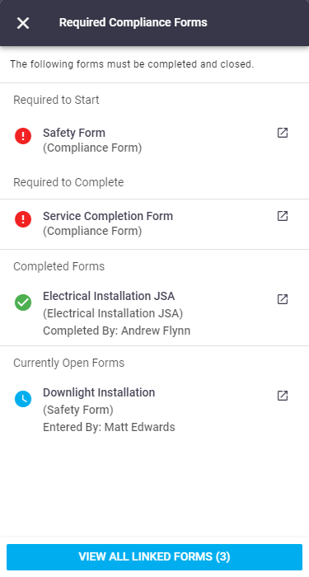Click green checkmark icon for Electrical Installation JSA
The width and height of the screenshot is (309, 577).
click(x=23, y=303)
